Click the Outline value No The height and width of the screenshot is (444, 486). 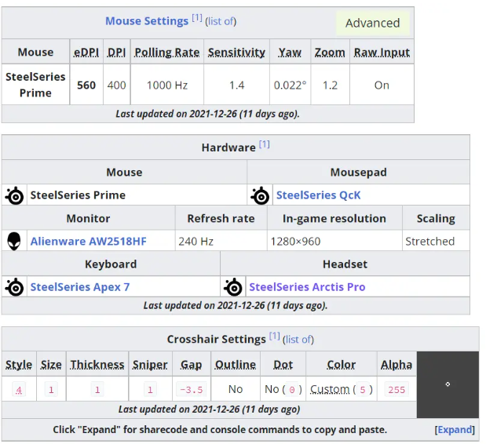(236, 389)
